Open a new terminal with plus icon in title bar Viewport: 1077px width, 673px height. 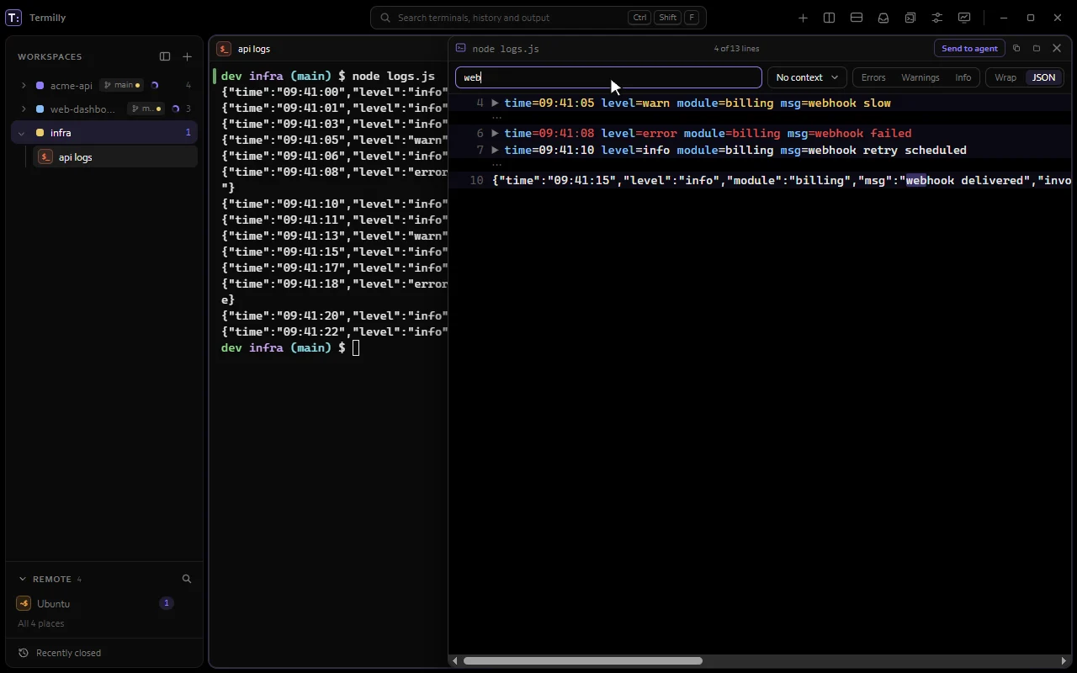click(804, 18)
